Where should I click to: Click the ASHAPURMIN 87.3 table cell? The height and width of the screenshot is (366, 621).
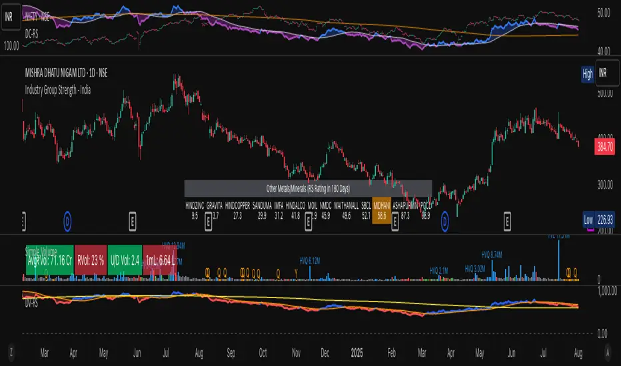click(x=405, y=210)
